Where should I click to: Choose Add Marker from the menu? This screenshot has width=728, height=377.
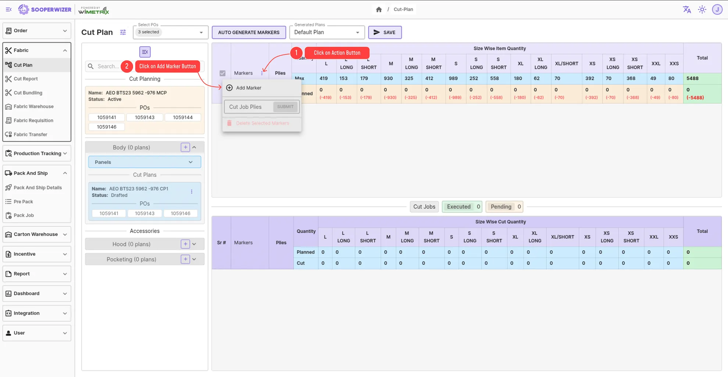pyautogui.click(x=249, y=88)
